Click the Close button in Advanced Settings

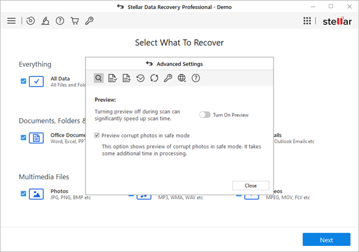click(x=251, y=185)
